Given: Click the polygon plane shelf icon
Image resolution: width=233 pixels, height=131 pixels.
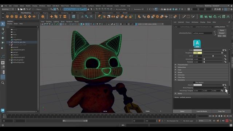Looking at the screenshot, I should pyautogui.click(x=30, y=16).
